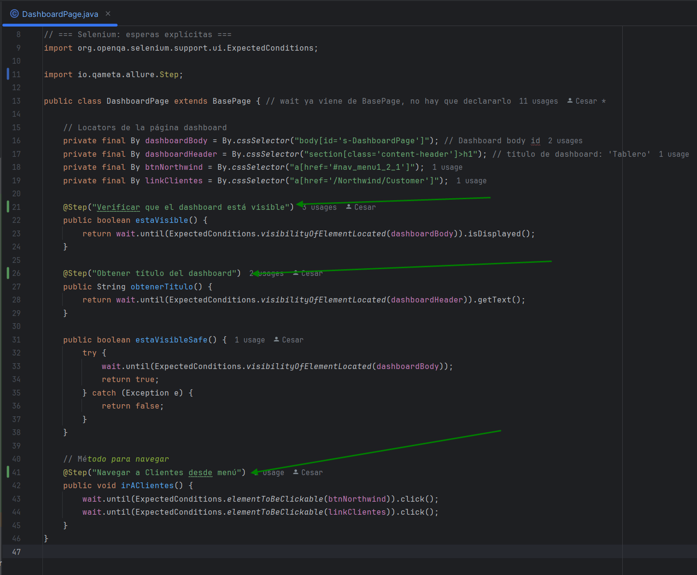
Task: Open the 1 usage hint next to estaVisibleSafe
Action: [249, 340]
